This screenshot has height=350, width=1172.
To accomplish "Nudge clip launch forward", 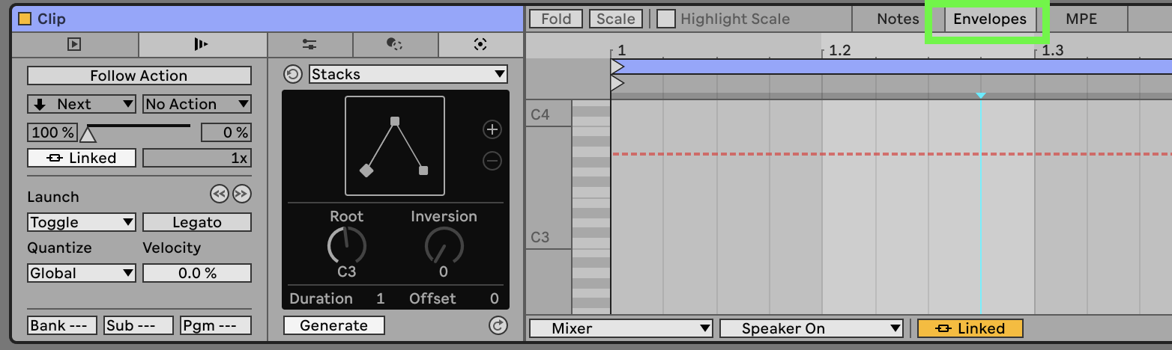I will pyautogui.click(x=241, y=194).
